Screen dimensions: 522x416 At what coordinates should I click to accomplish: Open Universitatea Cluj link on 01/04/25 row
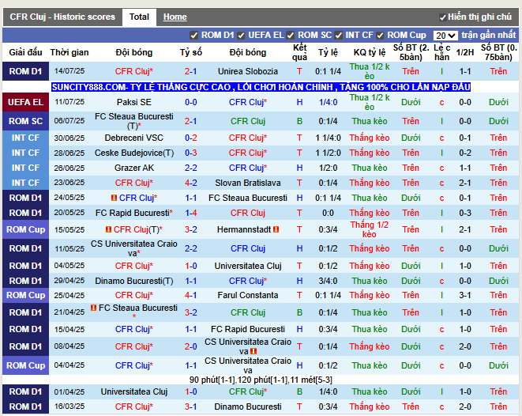click(x=133, y=391)
